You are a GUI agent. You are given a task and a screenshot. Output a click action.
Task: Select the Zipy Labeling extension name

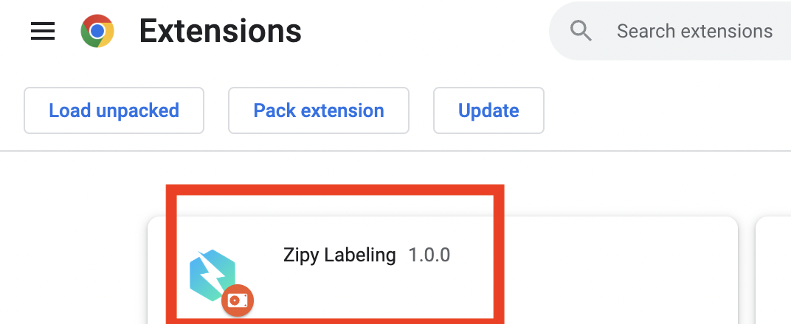click(339, 256)
